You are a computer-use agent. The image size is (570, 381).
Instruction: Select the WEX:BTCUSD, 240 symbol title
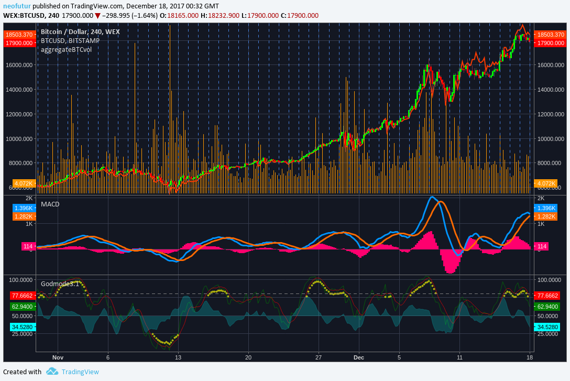tap(31, 16)
